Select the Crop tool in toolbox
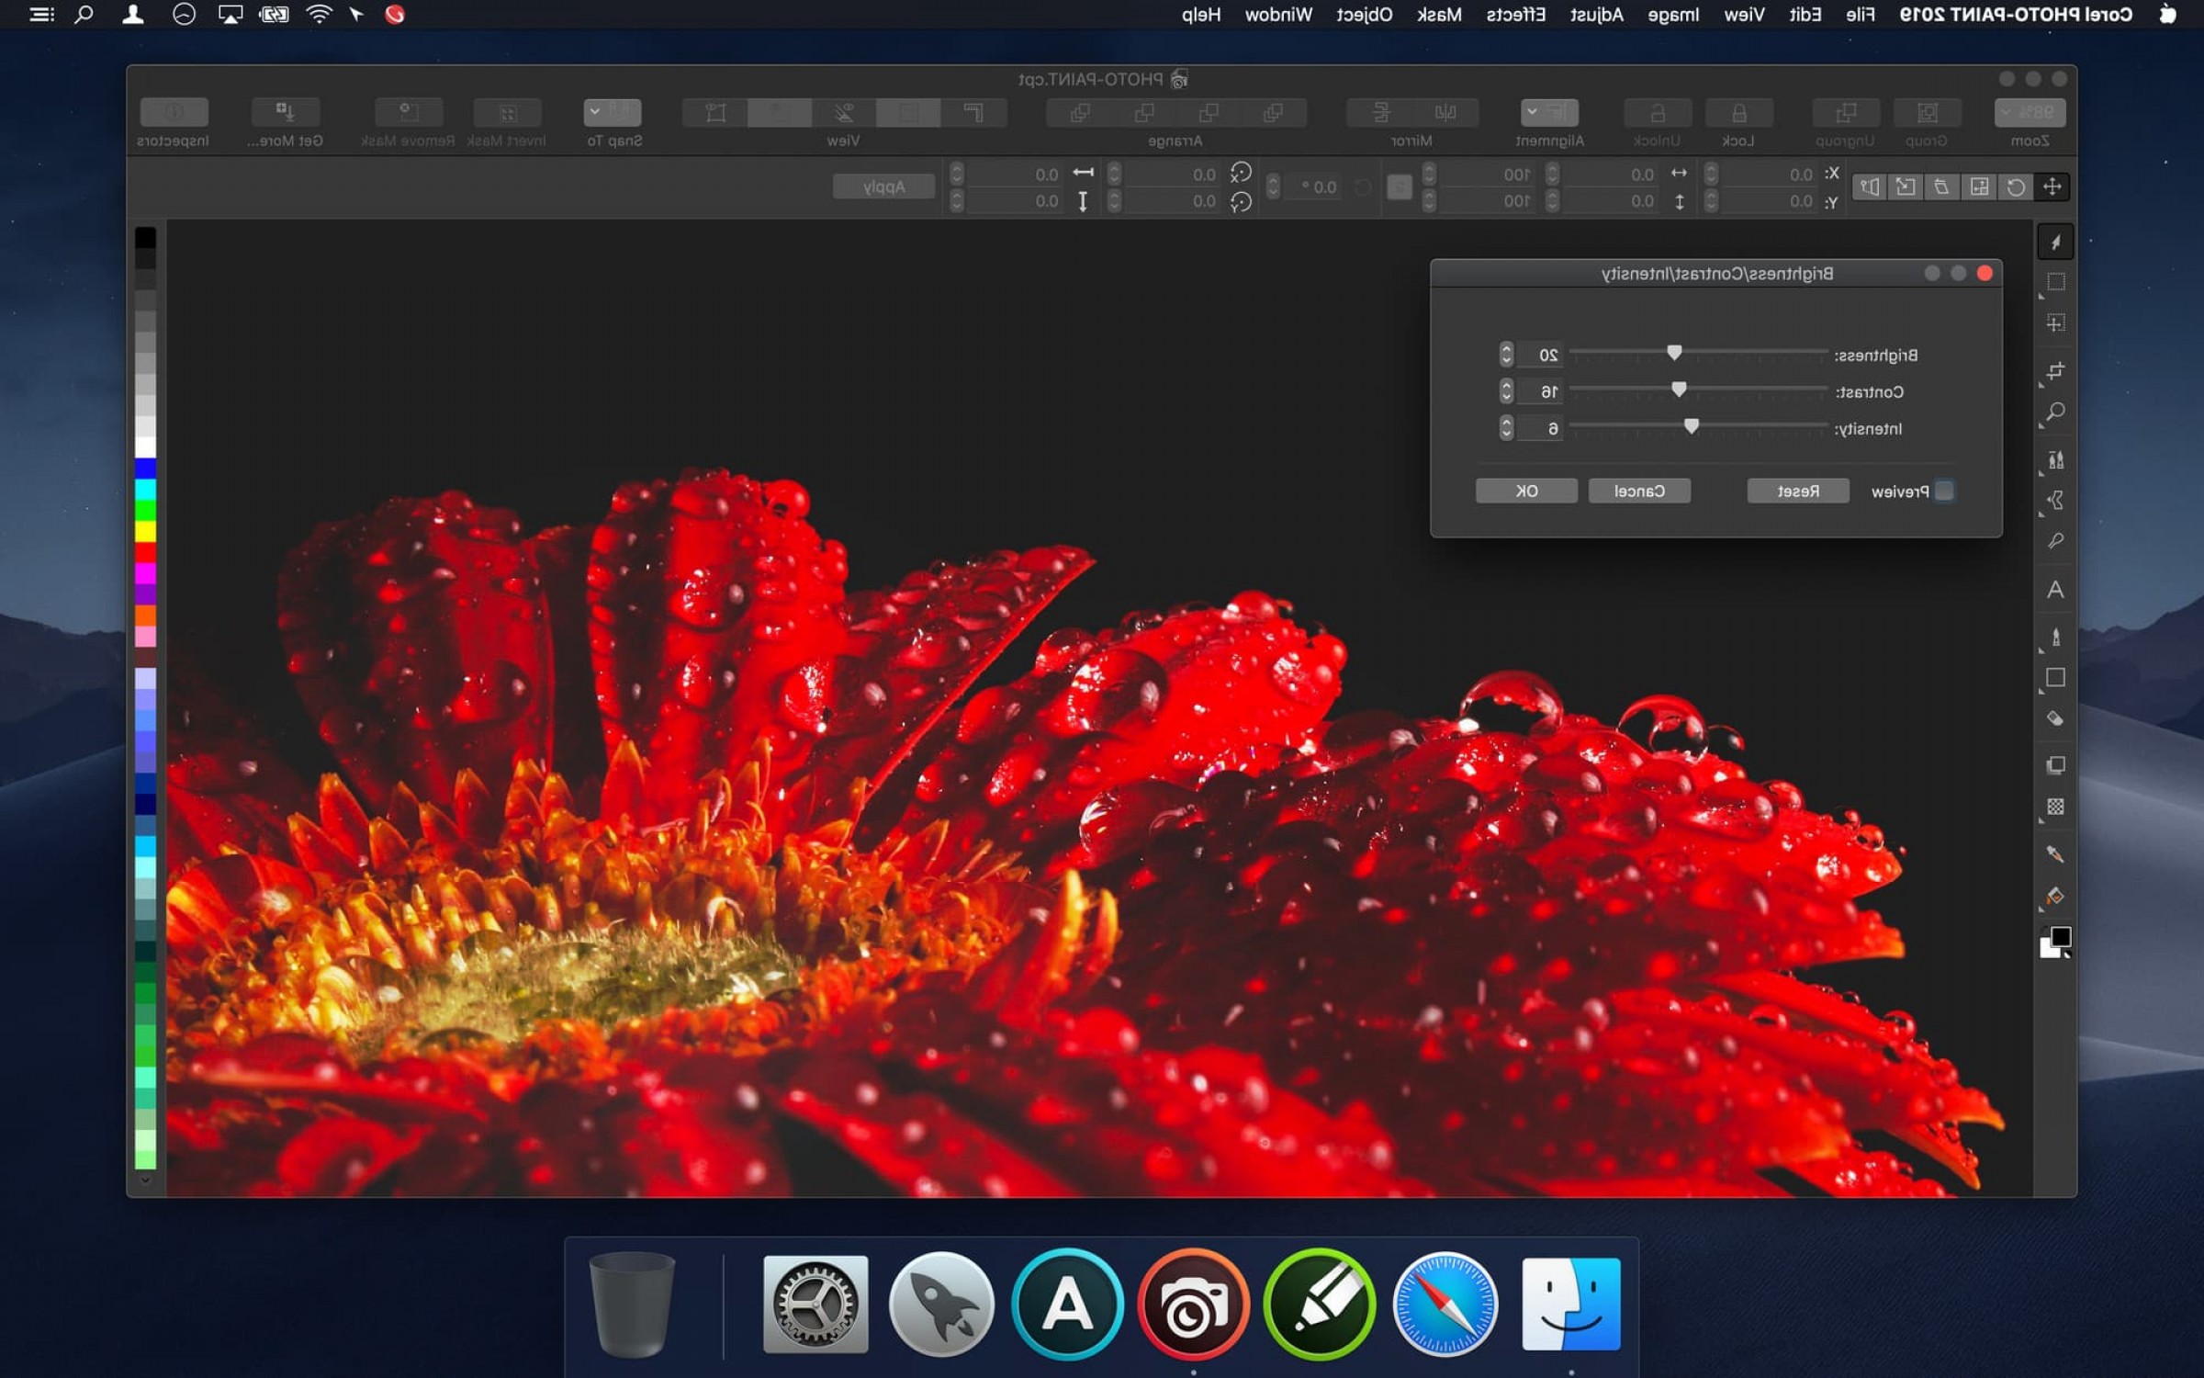2204x1378 pixels. coord(2055,371)
